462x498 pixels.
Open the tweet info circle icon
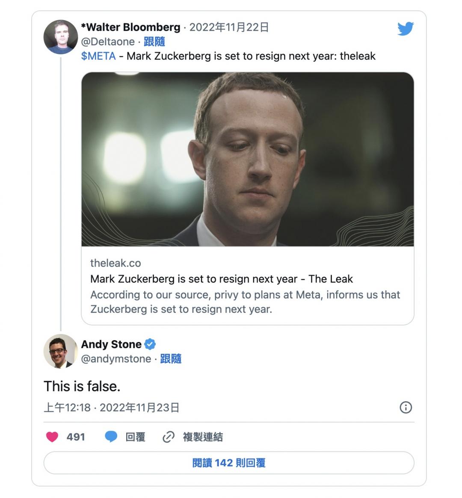coord(406,407)
